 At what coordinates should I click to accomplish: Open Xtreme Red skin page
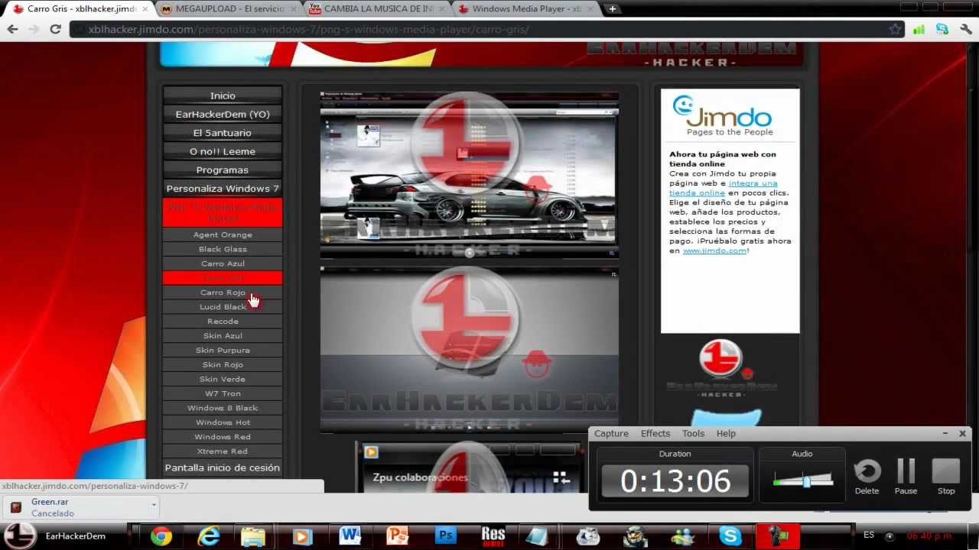[223, 451]
